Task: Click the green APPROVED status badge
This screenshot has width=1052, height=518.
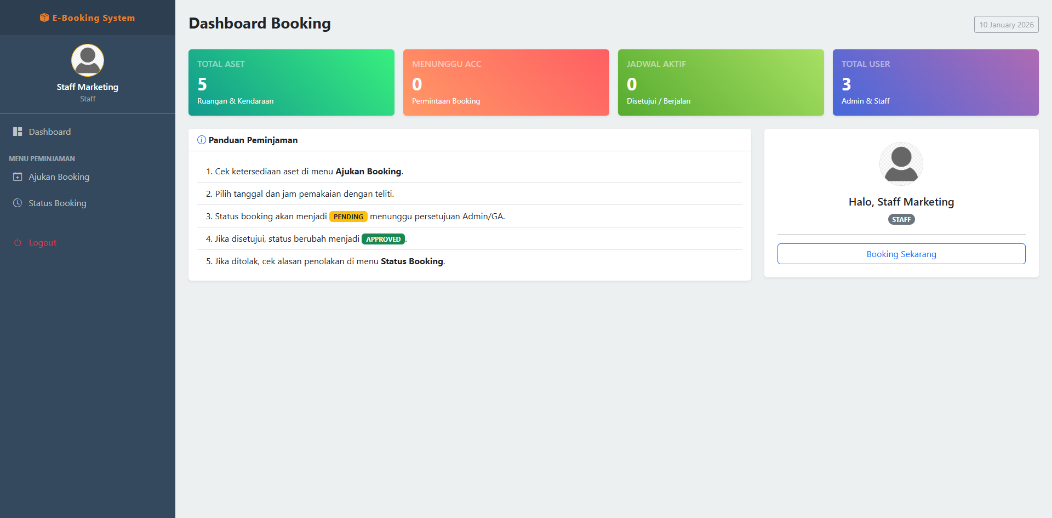Action: tap(383, 238)
